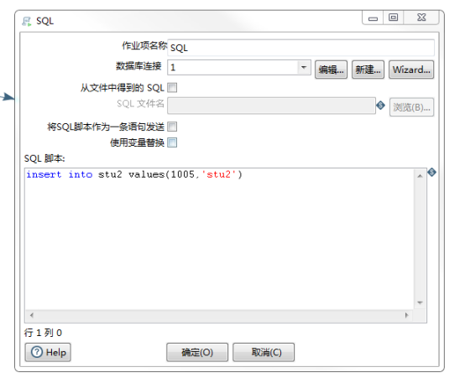Toggle the 使用变量替换 checkbox
Image resolution: width=465 pixels, height=388 pixels.
coord(172,142)
